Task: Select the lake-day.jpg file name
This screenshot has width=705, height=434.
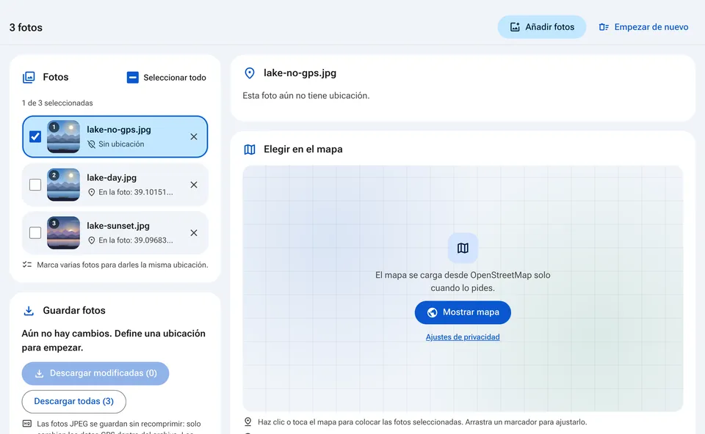Action: click(x=112, y=177)
